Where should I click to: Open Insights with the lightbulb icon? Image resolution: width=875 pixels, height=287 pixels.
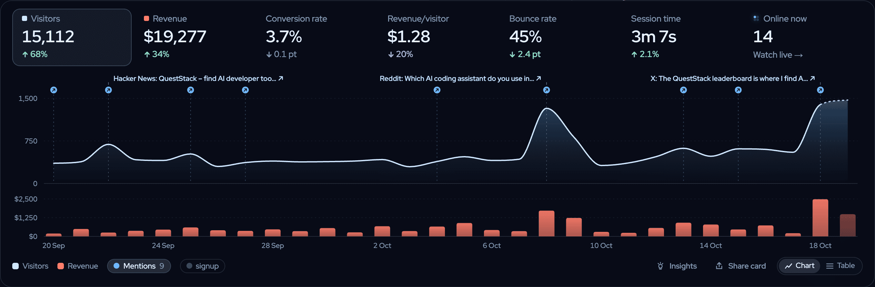coord(677,266)
